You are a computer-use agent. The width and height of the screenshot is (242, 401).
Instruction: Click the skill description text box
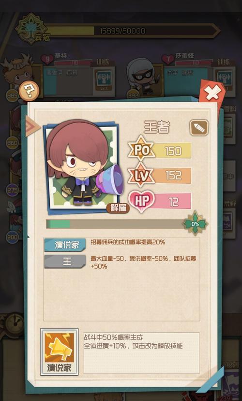[141, 353]
